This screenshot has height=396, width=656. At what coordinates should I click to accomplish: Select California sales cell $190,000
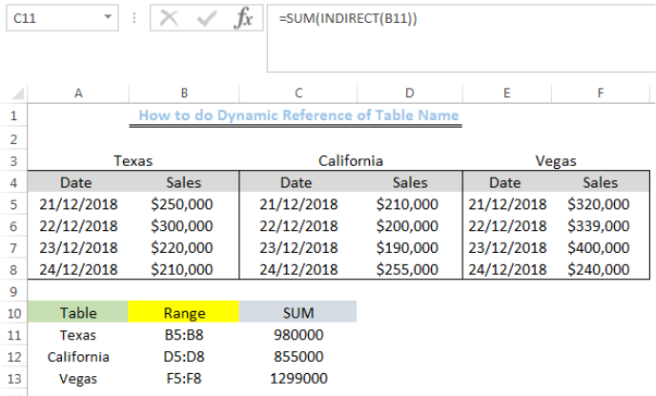[x=407, y=248]
